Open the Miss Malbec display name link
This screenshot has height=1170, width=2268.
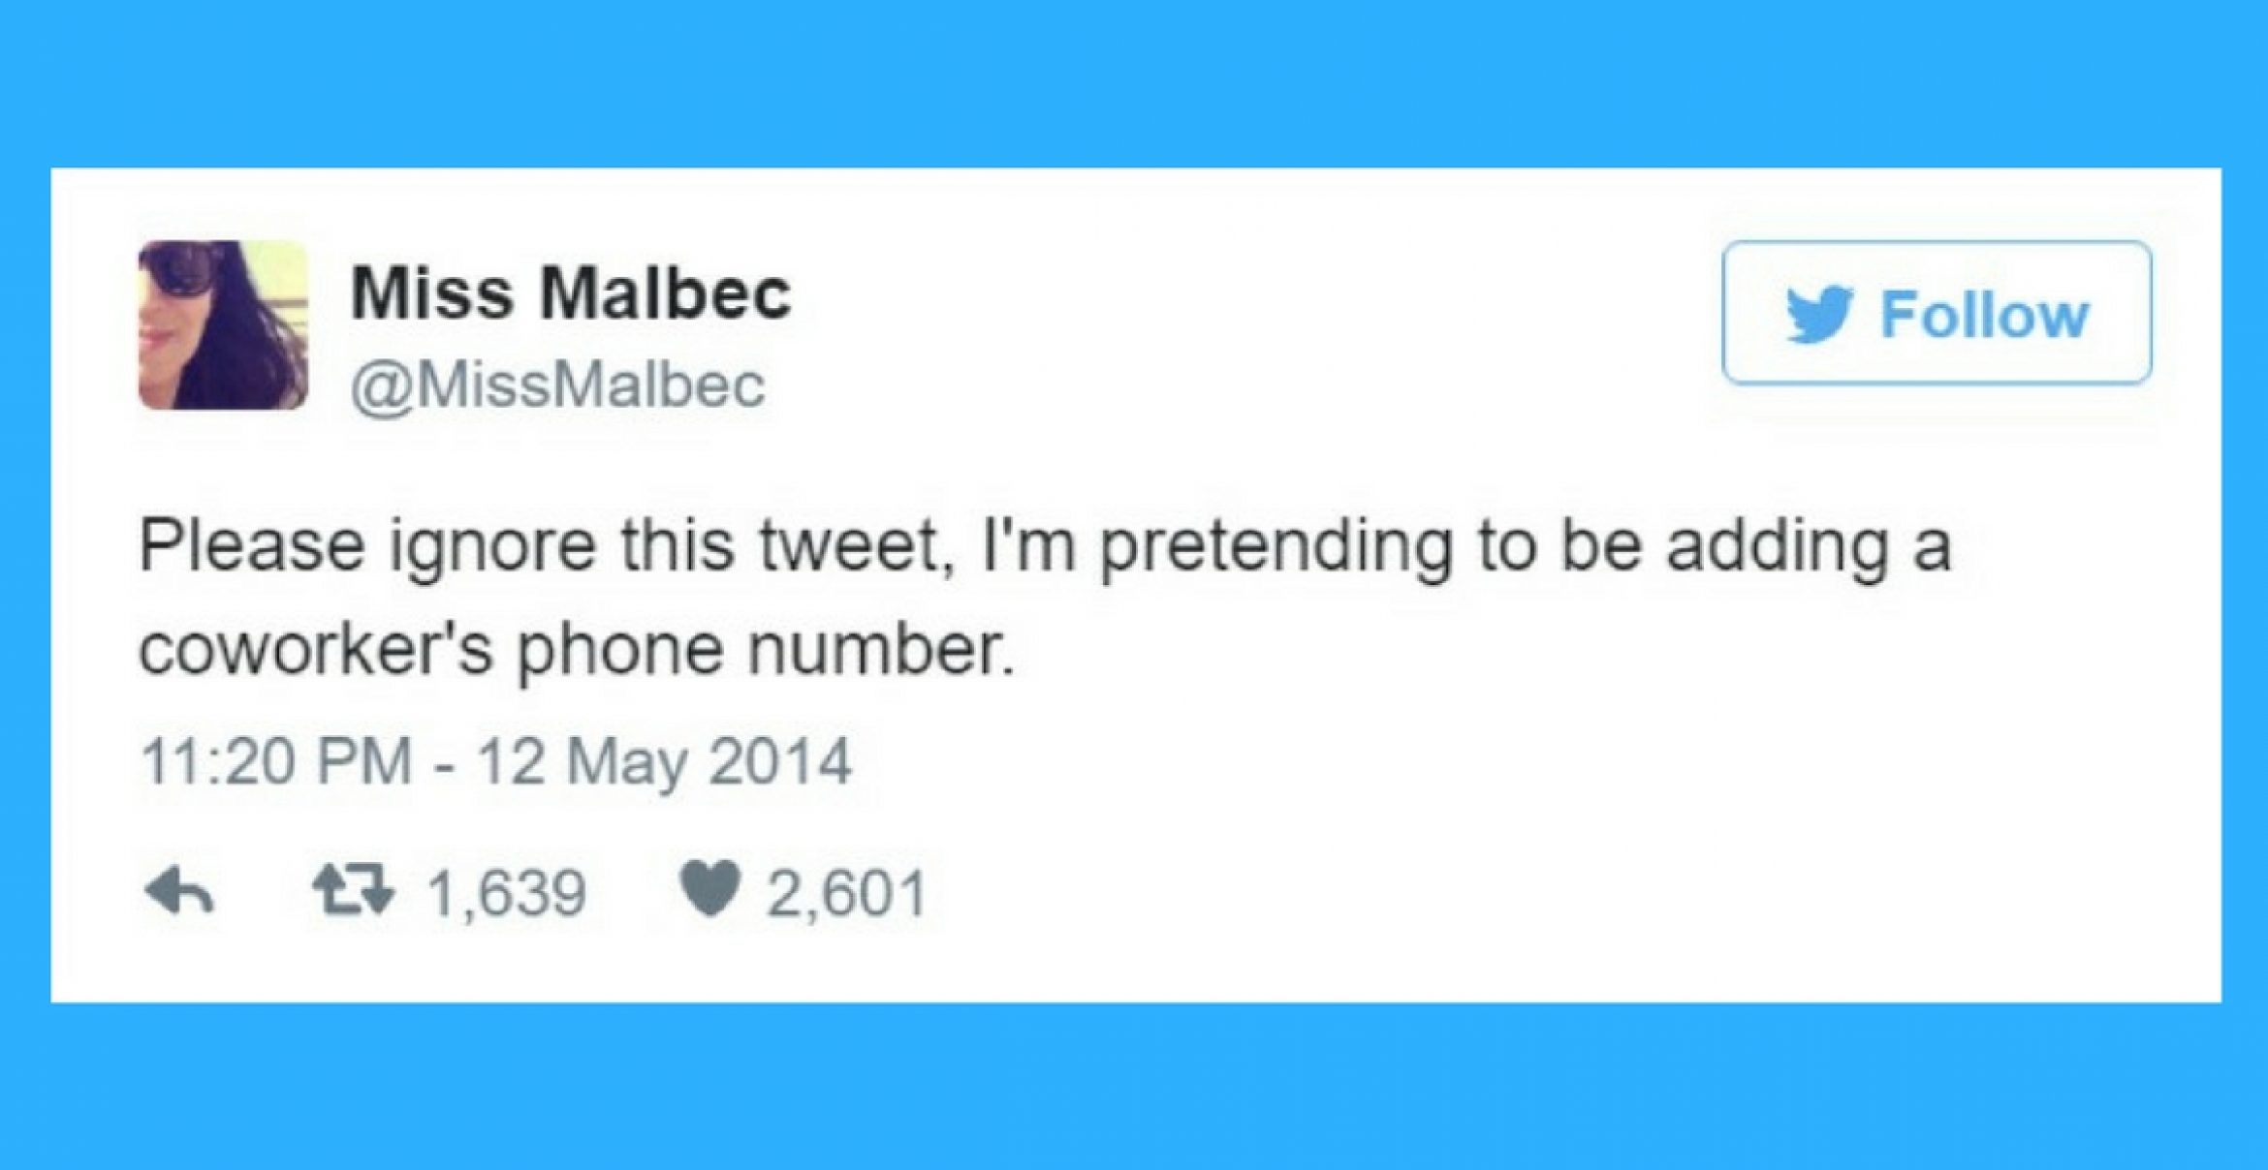571,292
